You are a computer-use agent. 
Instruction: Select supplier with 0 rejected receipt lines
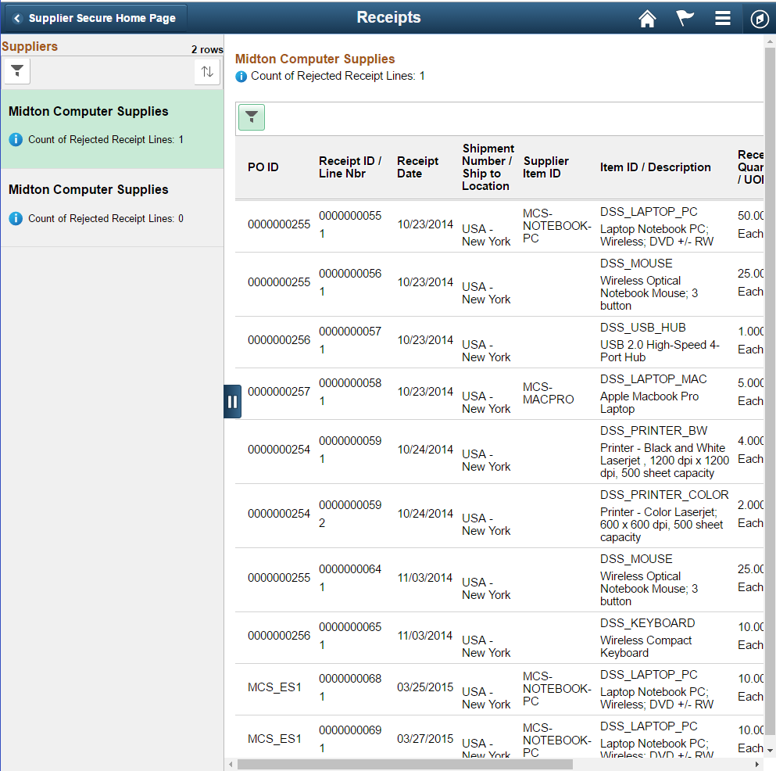tap(112, 207)
